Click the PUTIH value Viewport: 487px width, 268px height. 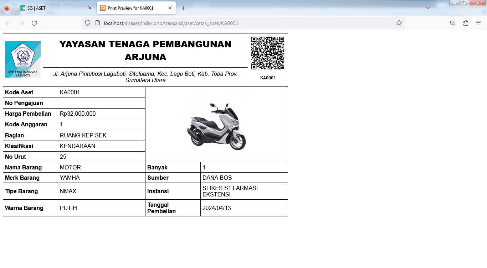(x=68, y=208)
